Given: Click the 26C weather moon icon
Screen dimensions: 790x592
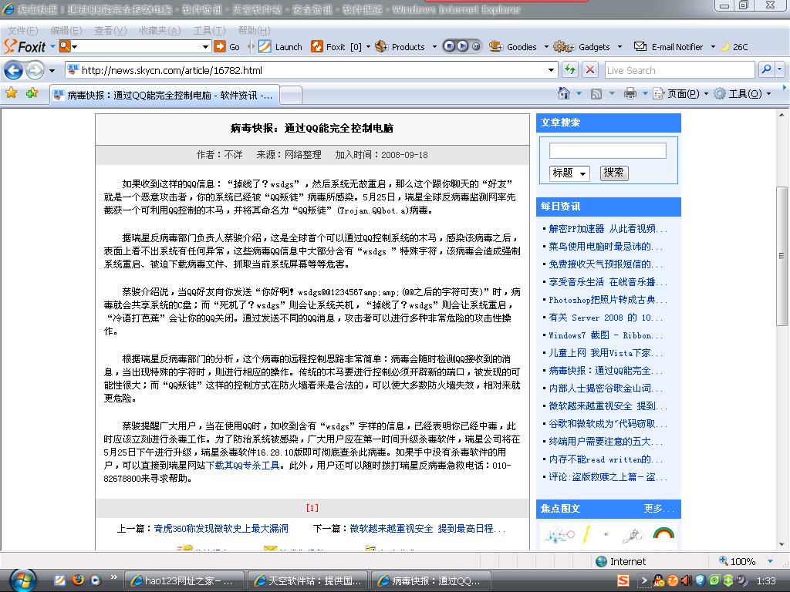Looking at the screenshot, I should point(725,47).
